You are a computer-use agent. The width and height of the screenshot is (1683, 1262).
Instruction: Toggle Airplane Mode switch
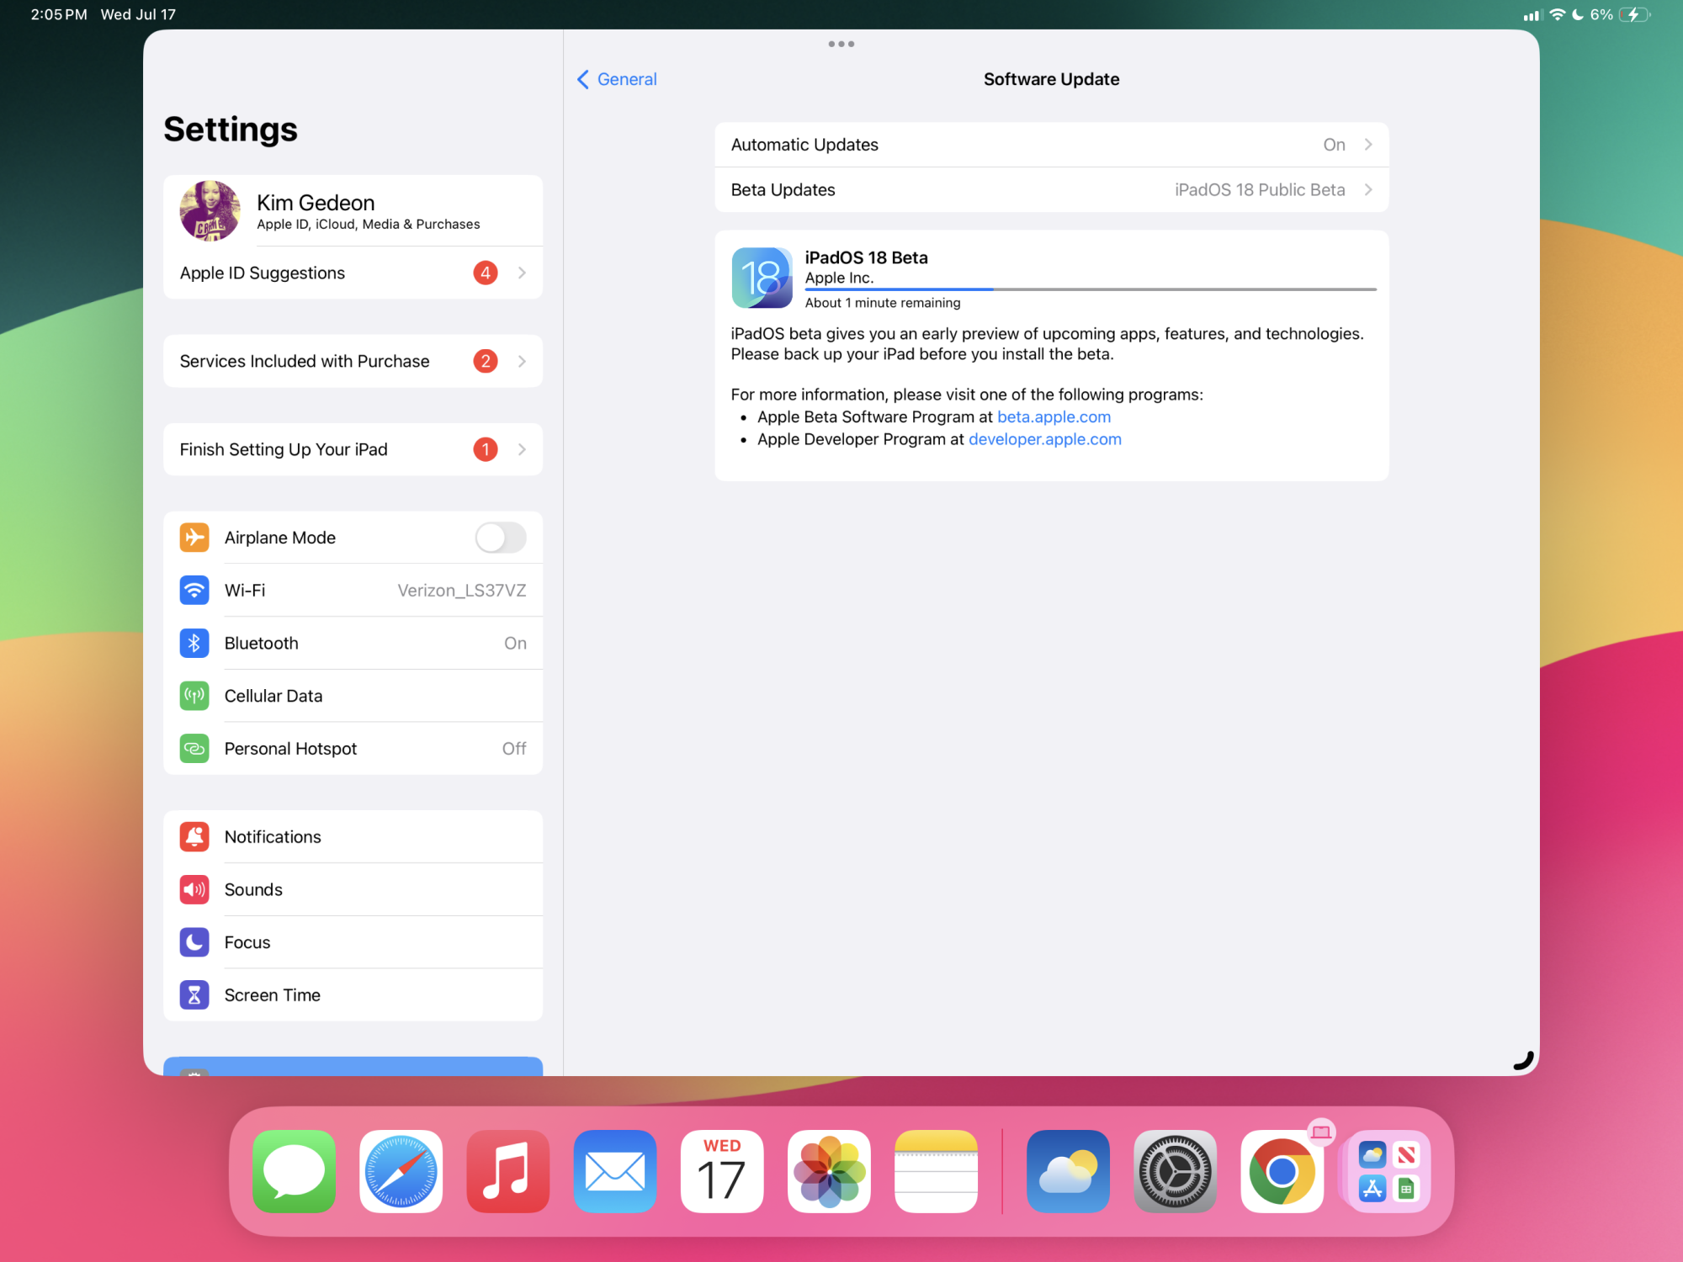[501, 537]
